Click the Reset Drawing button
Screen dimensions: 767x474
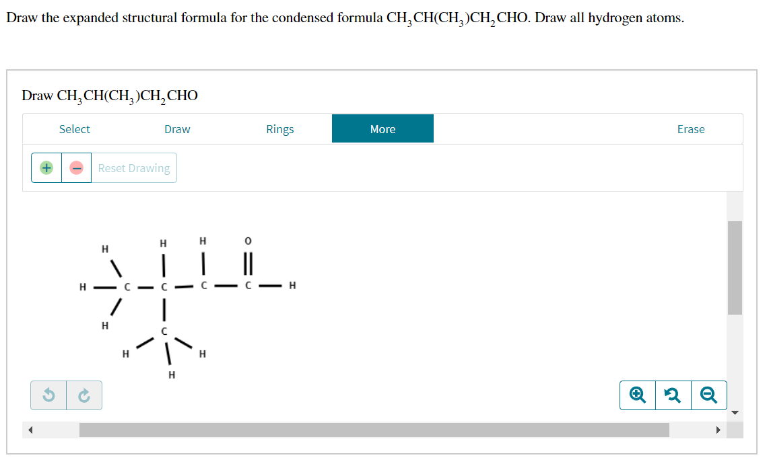134,167
